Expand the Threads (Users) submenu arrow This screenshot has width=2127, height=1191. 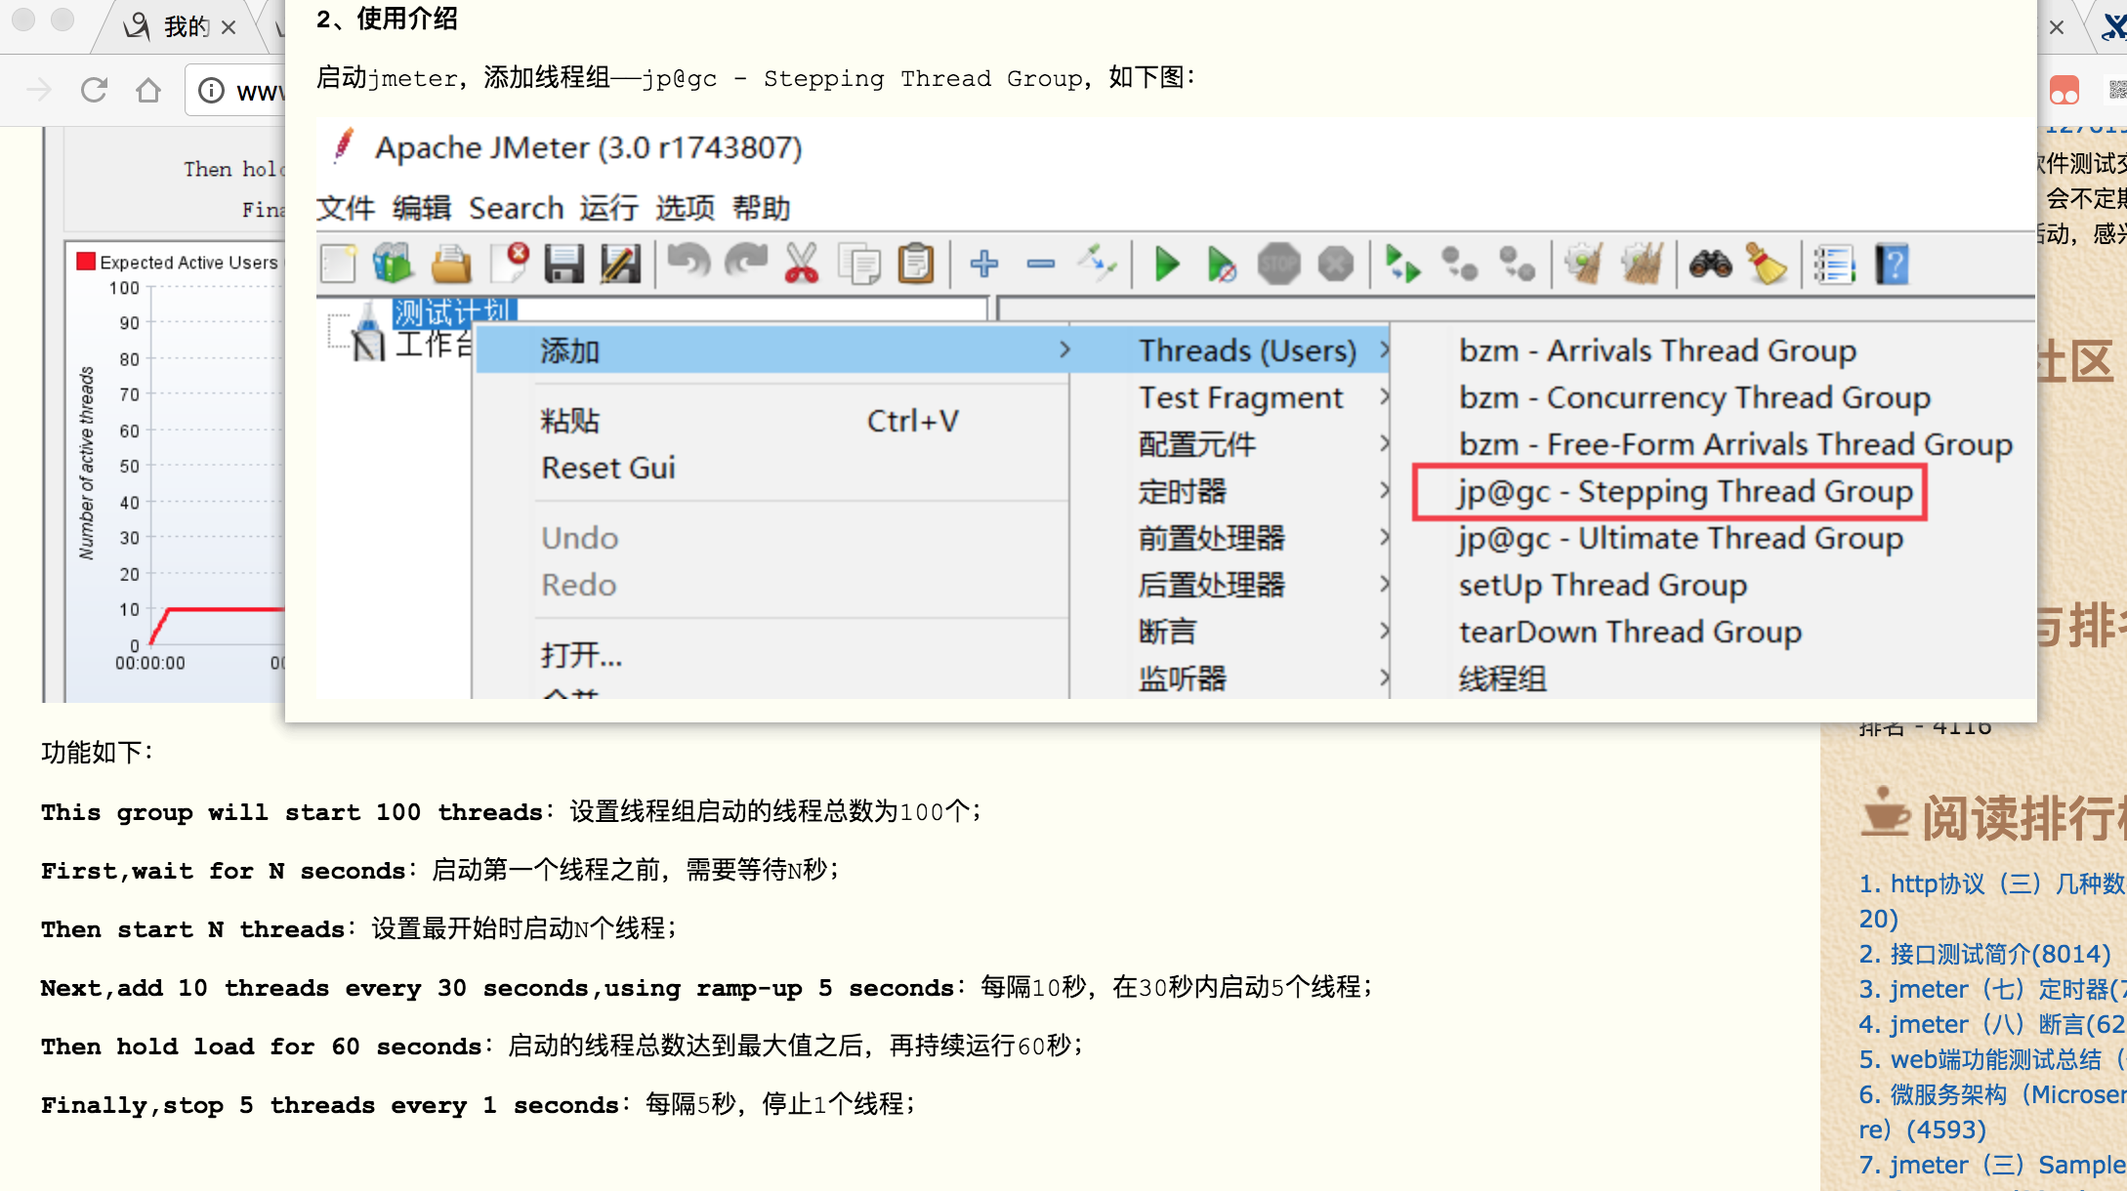pyautogui.click(x=1384, y=349)
